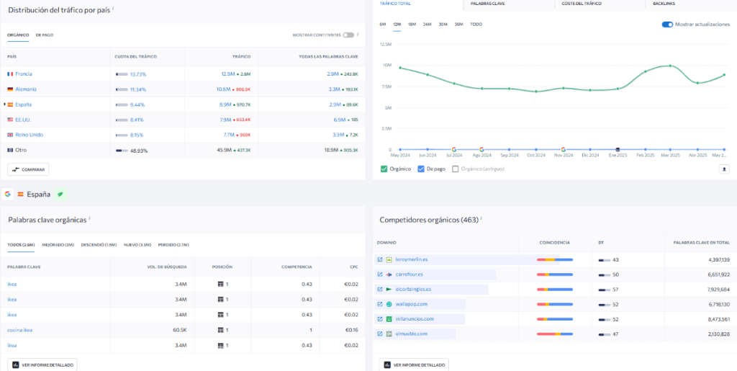
Task: Click the Google update marker at Nov 2024
Action: [x=563, y=150]
